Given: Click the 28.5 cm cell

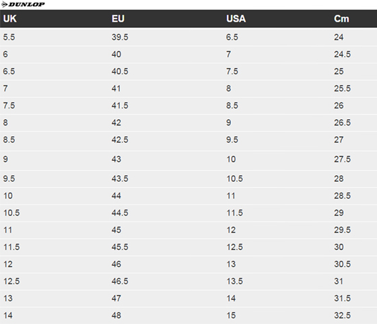Looking at the screenshot, I should click(342, 195).
